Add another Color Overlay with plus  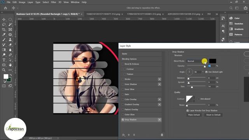tap(160, 100)
